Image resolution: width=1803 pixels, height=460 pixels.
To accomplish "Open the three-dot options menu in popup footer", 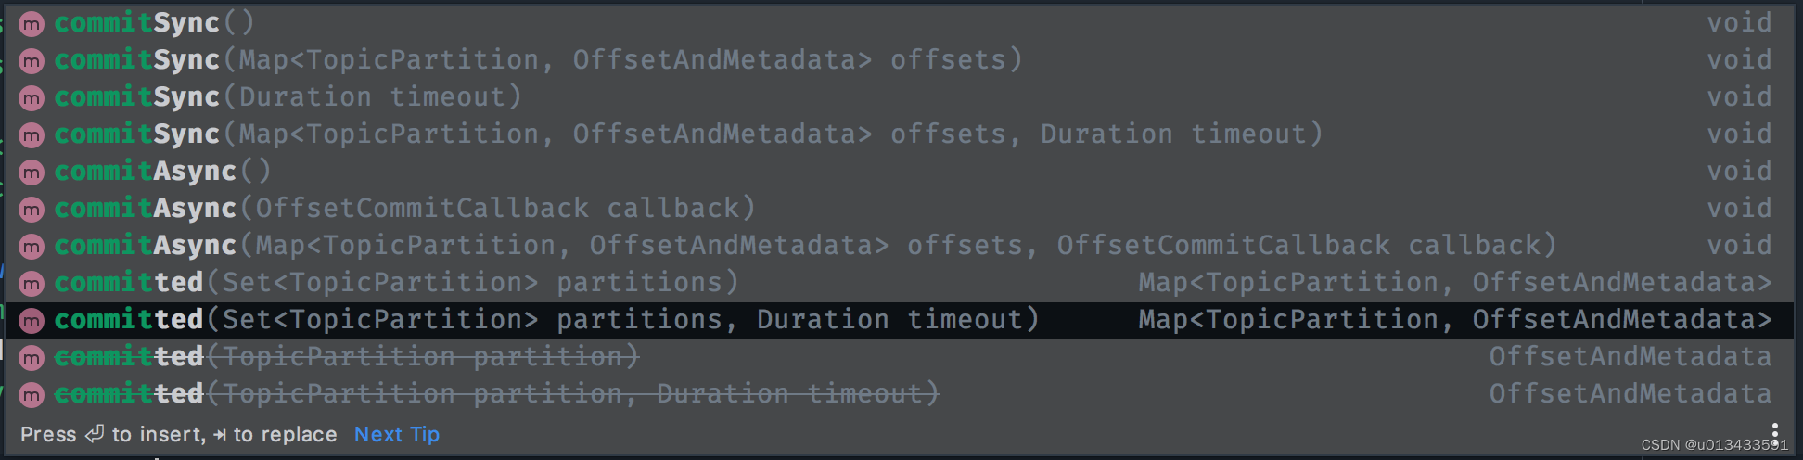I will point(1774,432).
